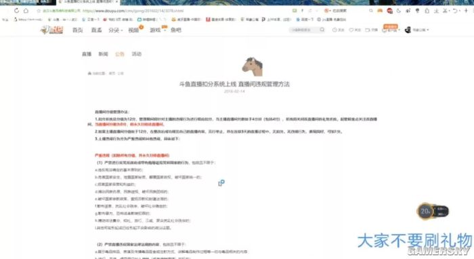This screenshot has width=474, height=259.
Task: Close the current Douyu browser tab
Action: click(116, 2)
